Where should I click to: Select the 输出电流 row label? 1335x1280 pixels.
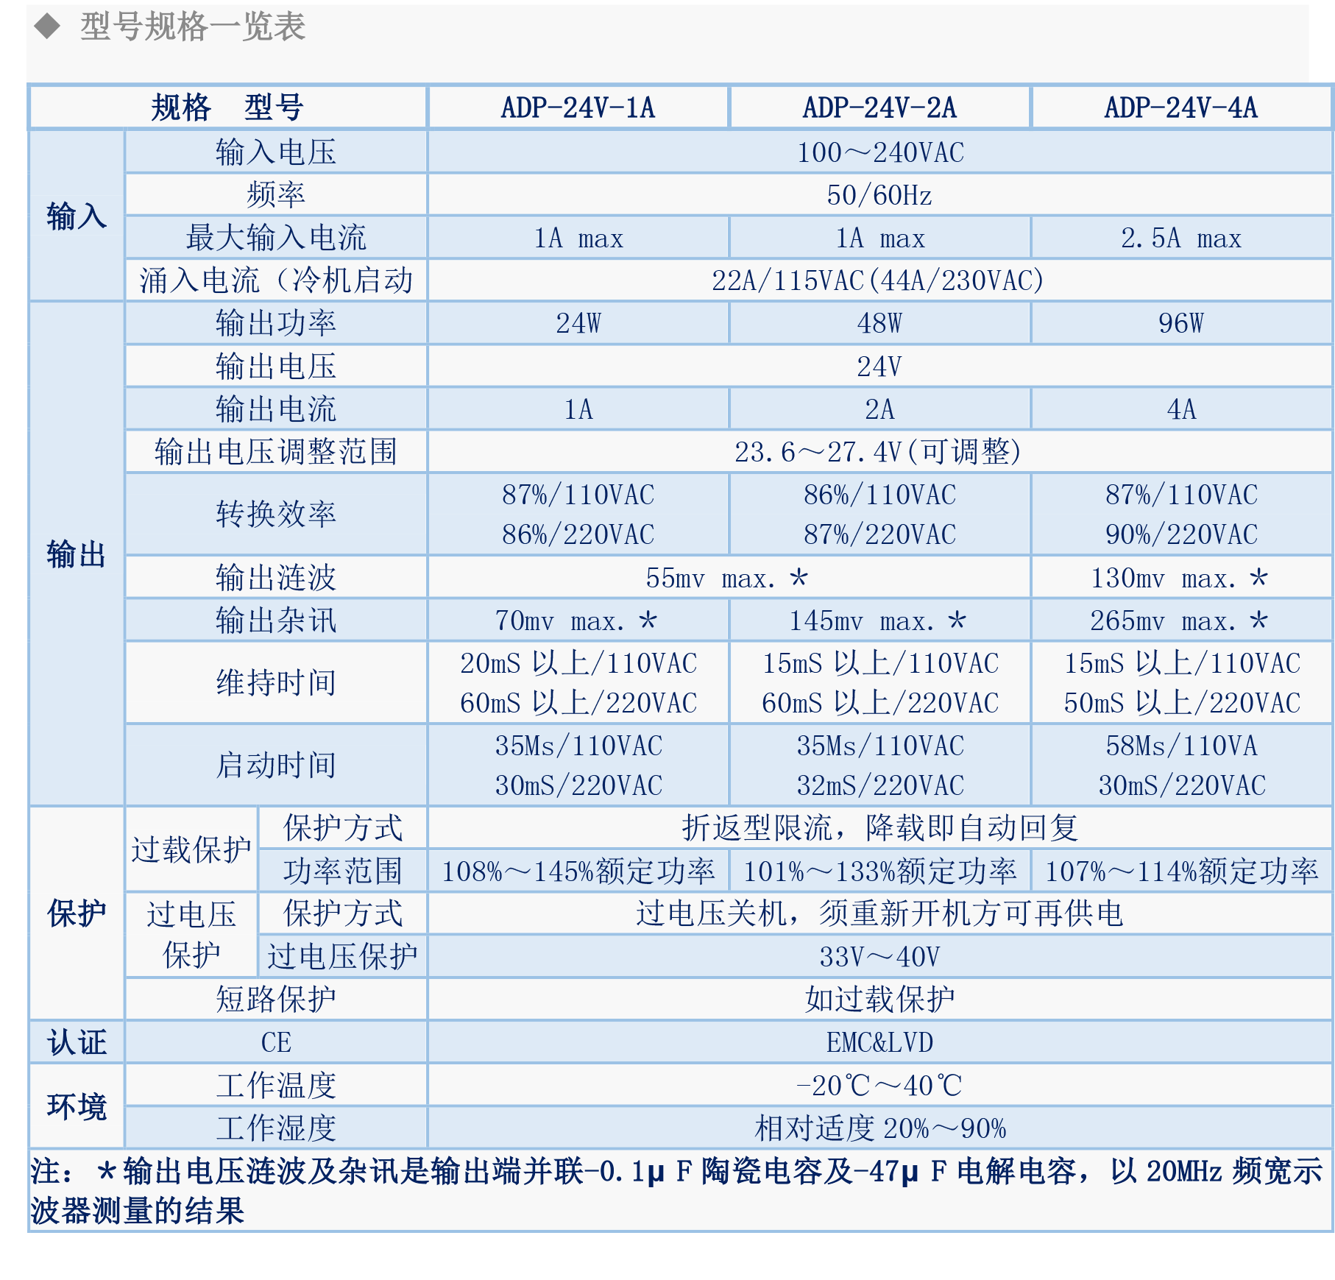point(276,409)
